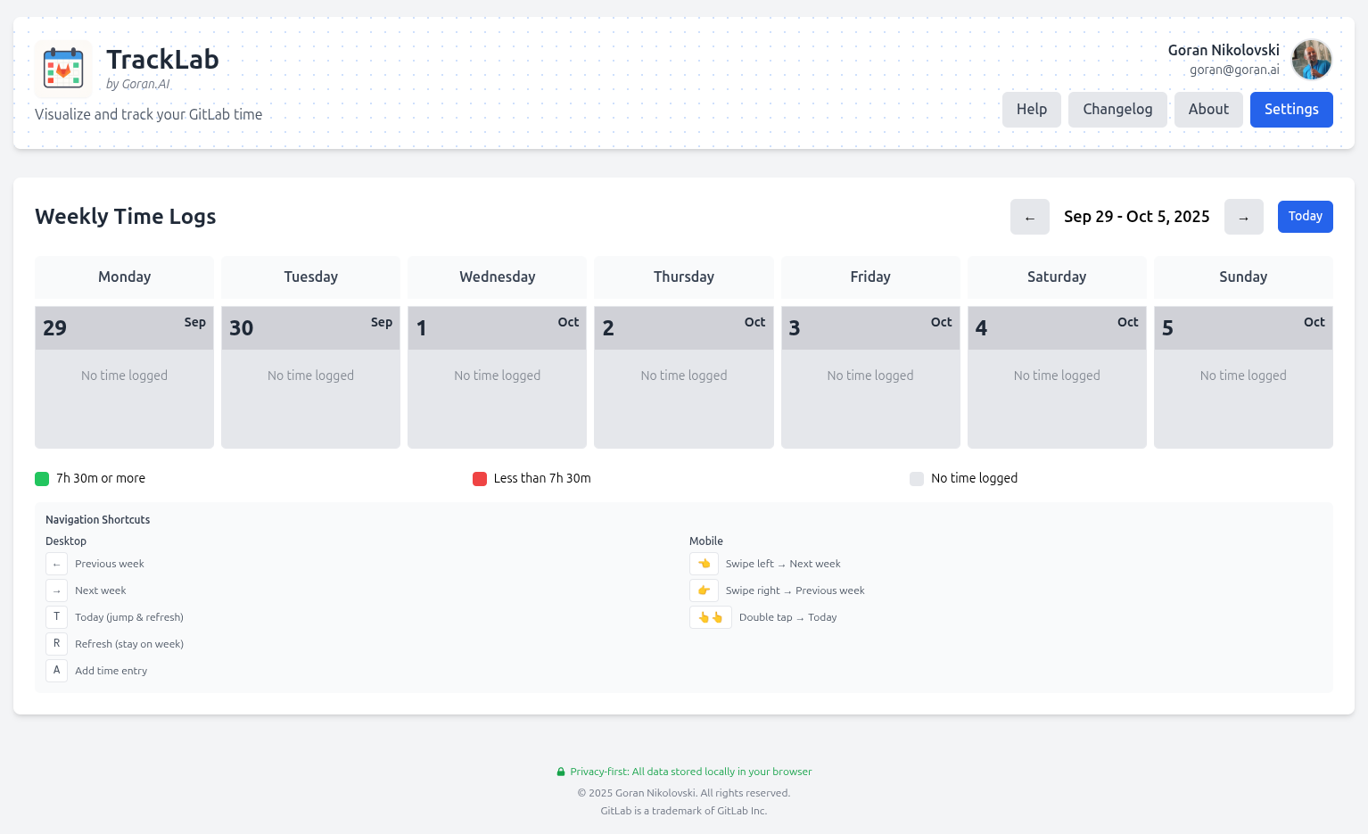This screenshot has height=834, width=1368.
Task: Jump to the current week with Today
Action: click(x=1305, y=216)
